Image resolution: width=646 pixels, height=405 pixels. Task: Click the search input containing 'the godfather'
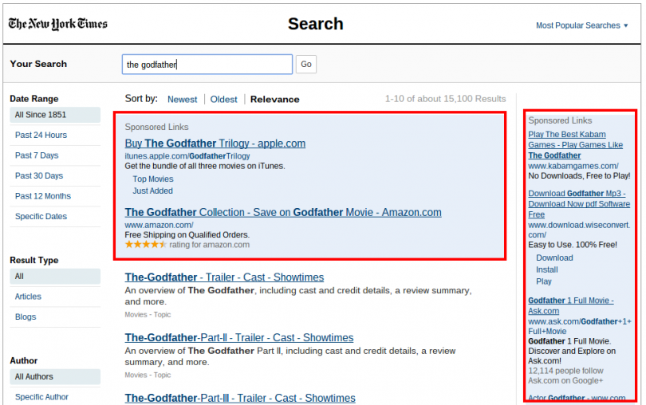(x=207, y=65)
